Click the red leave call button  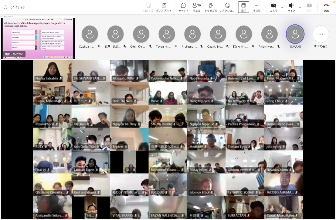[x=326, y=7]
